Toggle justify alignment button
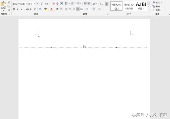This screenshot has height=119, width=170. [78, 9]
